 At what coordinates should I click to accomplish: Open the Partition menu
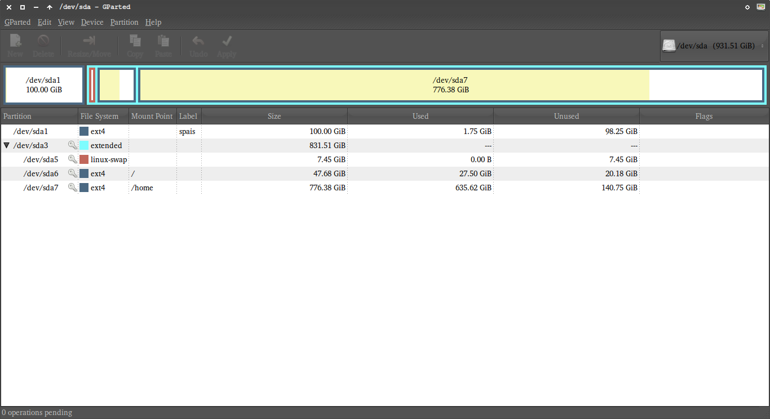tap(124, 22)
